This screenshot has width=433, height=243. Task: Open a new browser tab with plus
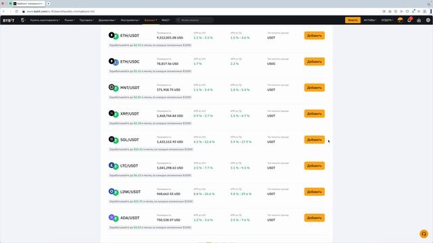(48, 3)
